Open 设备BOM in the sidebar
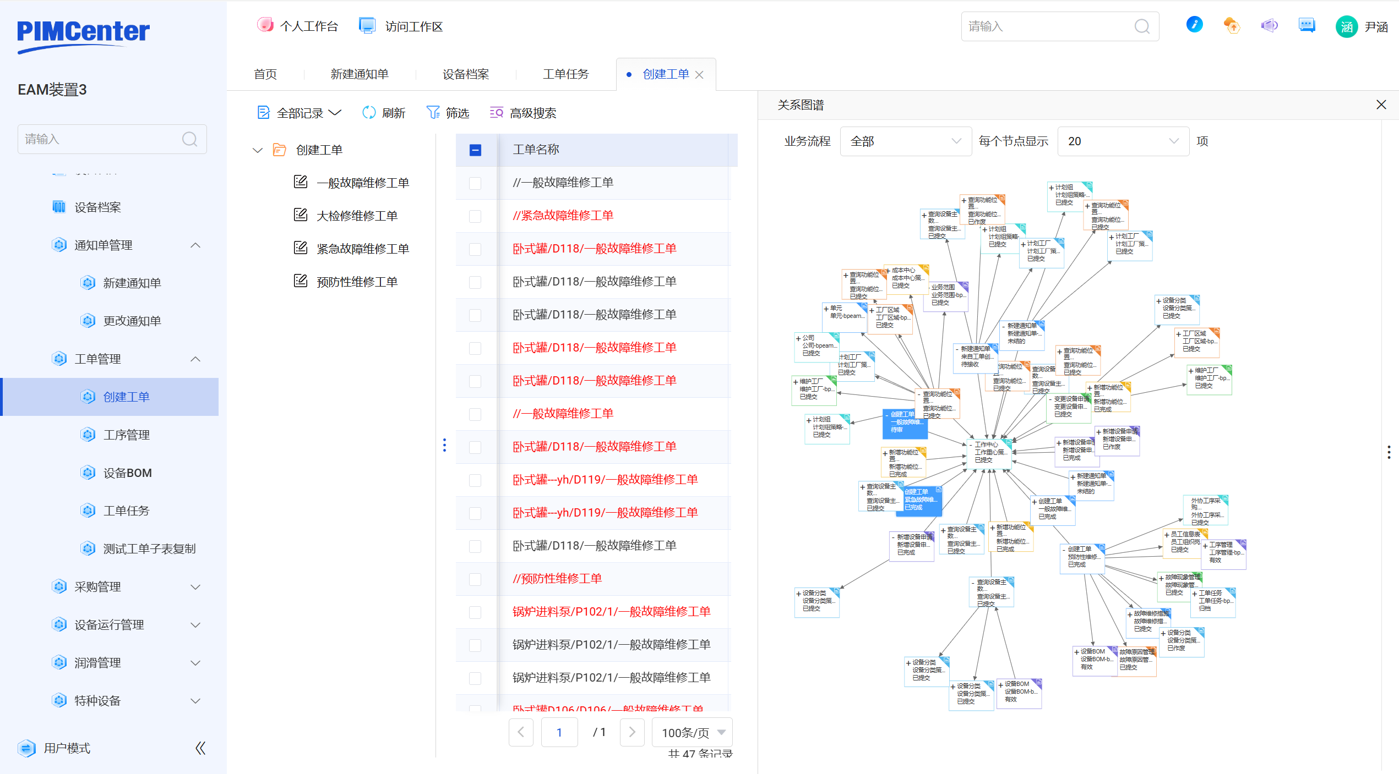Image resolution: width=1399 pixels, height=774 pixels. click(x=128, y=473)
